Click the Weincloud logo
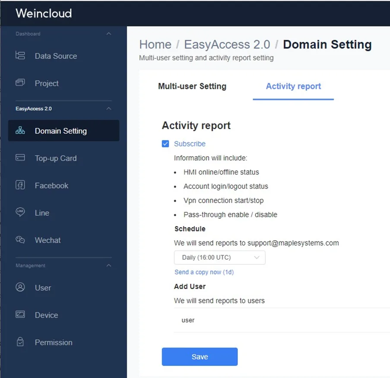Screen dimensions: 390x378 coord(44,13)
